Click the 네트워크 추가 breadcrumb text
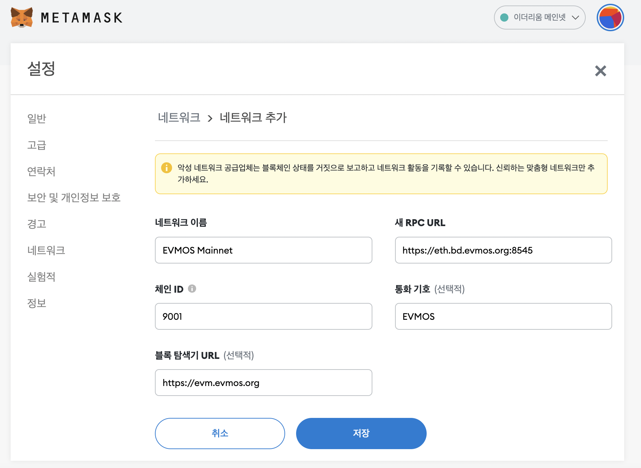641x468 pixels. 253,118
